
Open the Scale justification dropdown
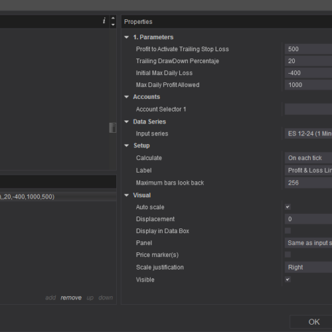308,267
